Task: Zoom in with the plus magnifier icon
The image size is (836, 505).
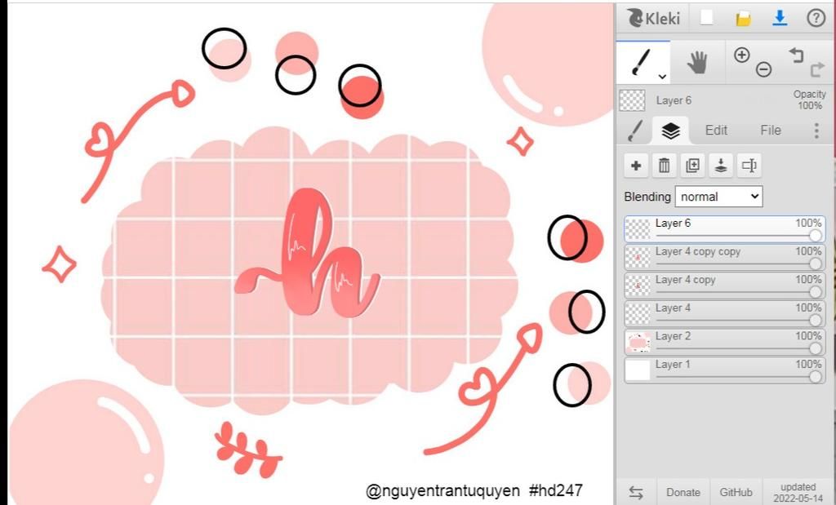Action: 741,55
